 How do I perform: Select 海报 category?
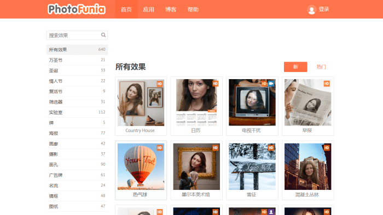tap(77, 133)
